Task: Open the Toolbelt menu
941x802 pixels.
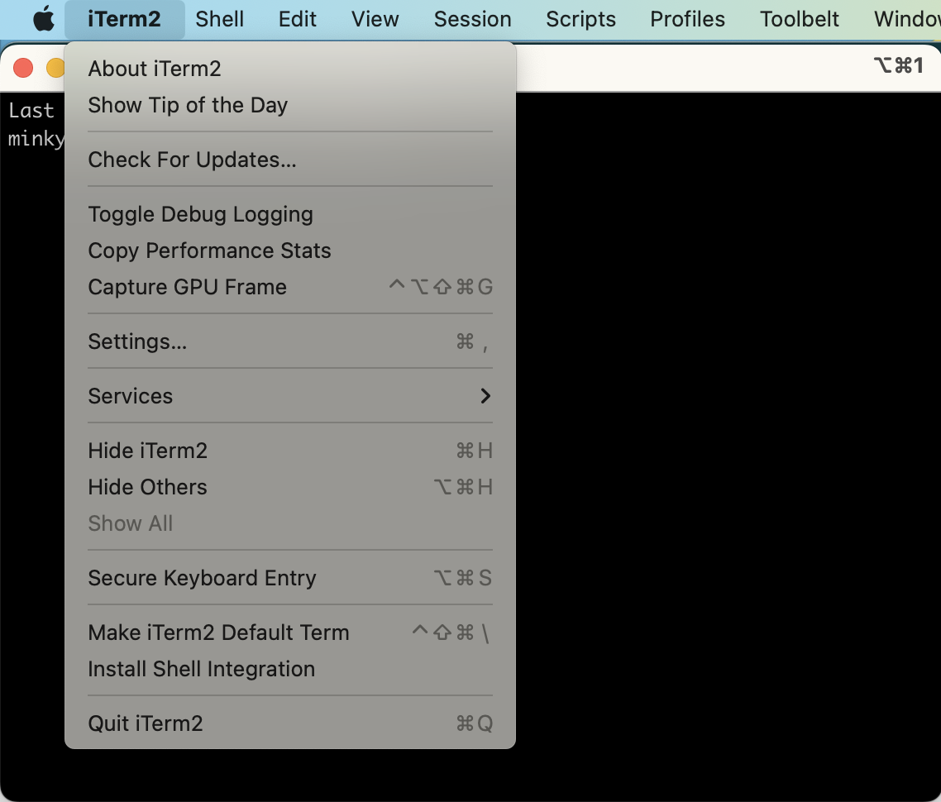Action: (799, 19)
